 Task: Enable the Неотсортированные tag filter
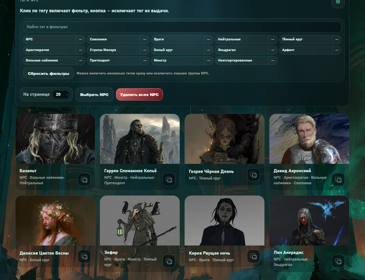241,61
